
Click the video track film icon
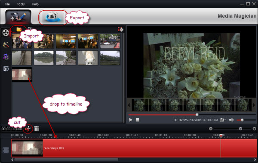pyautogui.click(x=6, y=150)
